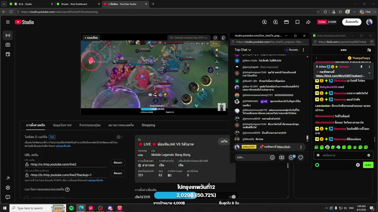Open the emoji picker in YouTube chat
The width and height of the screenshot is (378, 212).
(x=272, y=158)
